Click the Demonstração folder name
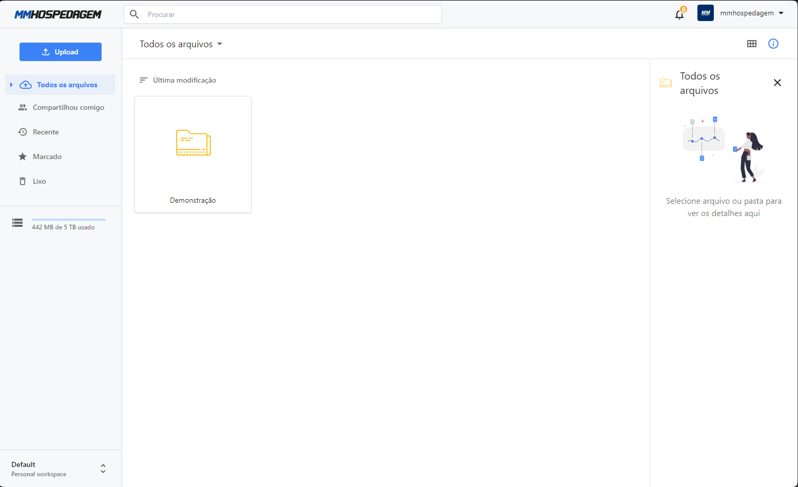This screenshot has height=487, width=798. 193,200
